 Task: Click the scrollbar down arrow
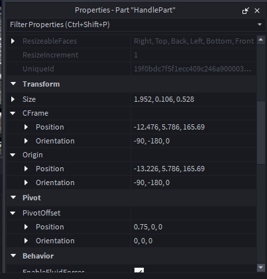coord(261,268)
